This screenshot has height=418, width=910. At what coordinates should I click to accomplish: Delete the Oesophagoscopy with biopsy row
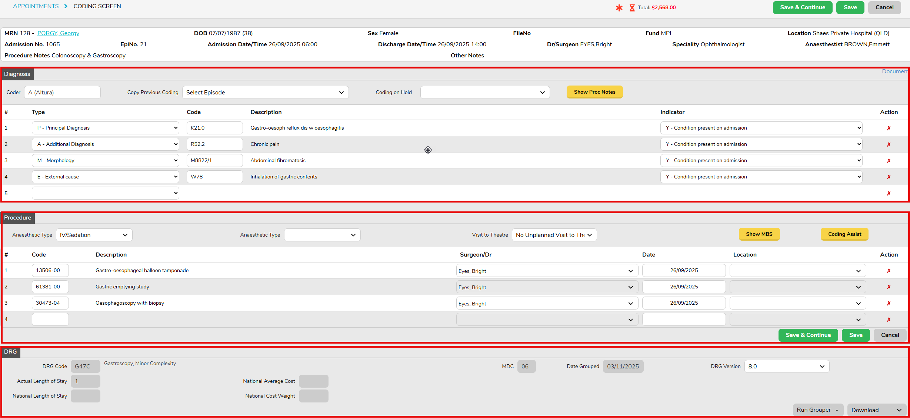click(x=889, y=303)
